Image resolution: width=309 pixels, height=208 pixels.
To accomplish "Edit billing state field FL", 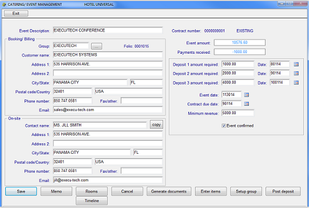I will [146, 82].
